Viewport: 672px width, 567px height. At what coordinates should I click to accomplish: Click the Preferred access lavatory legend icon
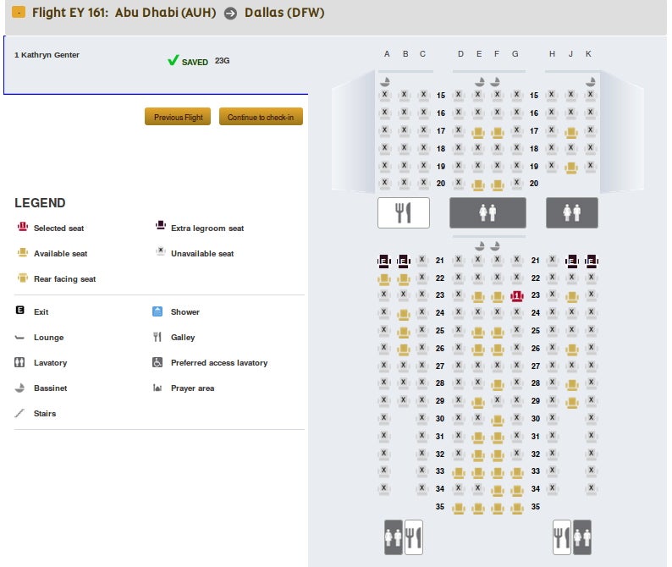[157, 362]
